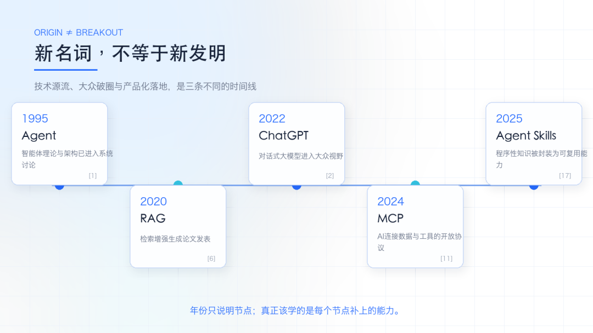
Task: Click the year '2024'
Action: point(391,202)
